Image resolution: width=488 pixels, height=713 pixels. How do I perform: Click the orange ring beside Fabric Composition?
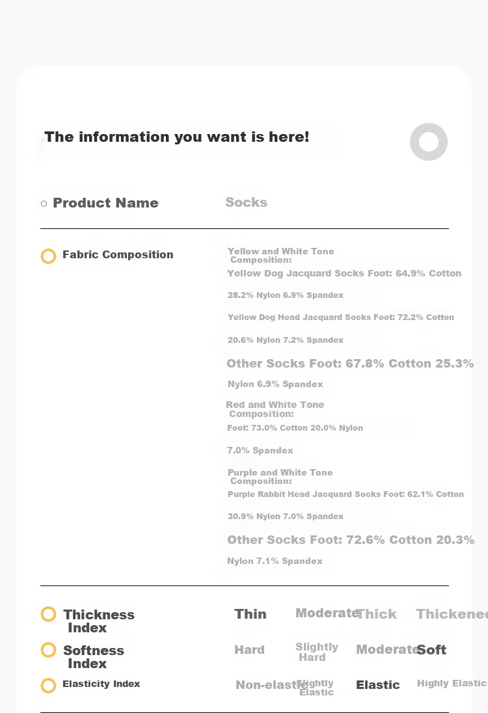pos(48,256)
